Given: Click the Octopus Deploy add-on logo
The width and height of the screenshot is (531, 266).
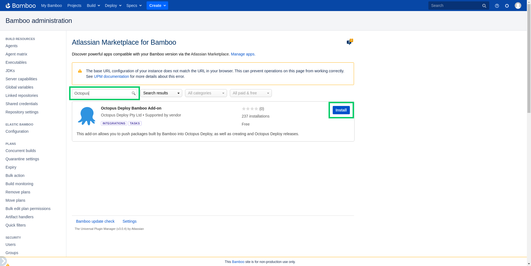Looking at the screenshot, I should [87, 116].
